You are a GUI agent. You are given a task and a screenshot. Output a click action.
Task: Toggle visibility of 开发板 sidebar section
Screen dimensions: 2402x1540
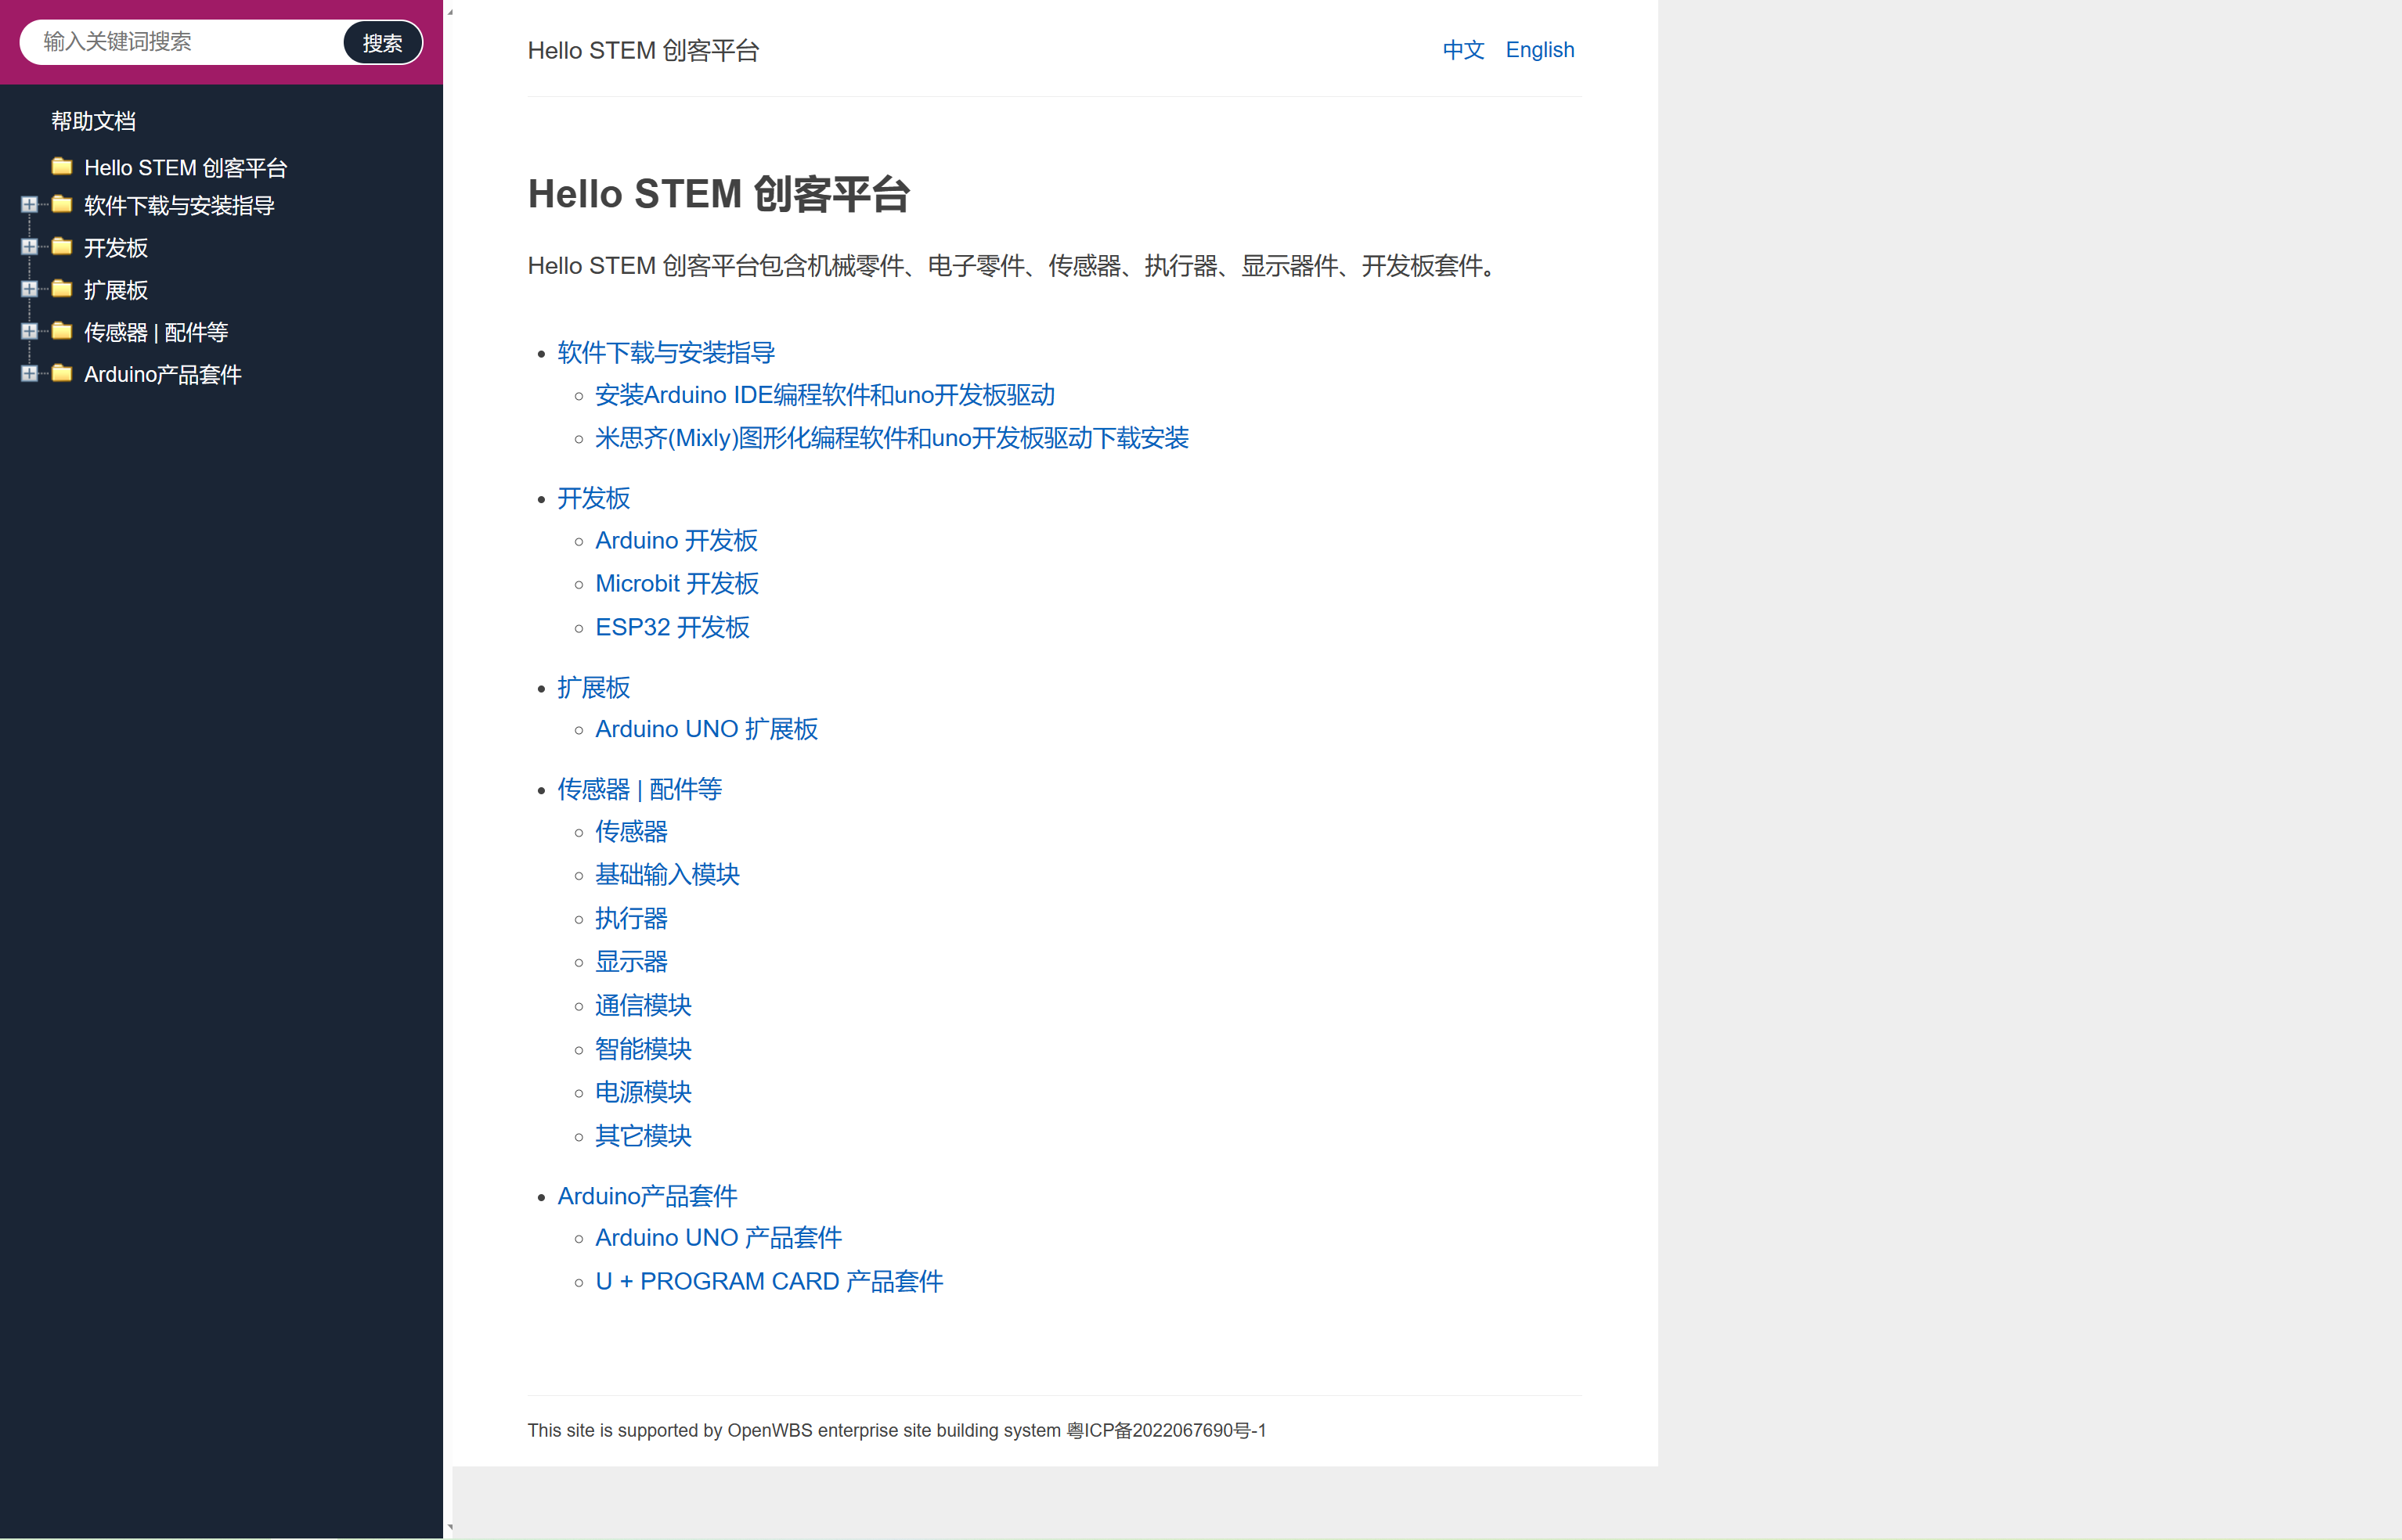(x=28, y=245)
